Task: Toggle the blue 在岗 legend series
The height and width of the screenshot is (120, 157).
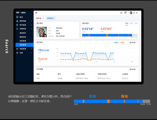Action: coord(116,43)
